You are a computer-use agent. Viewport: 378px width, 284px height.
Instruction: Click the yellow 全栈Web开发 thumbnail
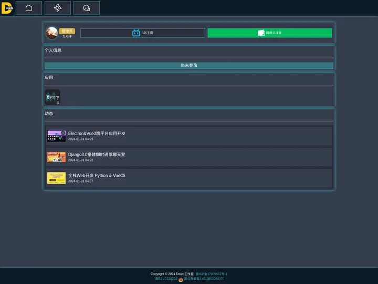(56, 178)
